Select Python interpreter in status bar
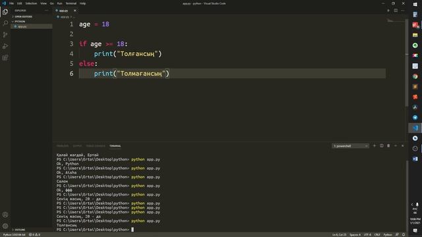 [14, 234]
